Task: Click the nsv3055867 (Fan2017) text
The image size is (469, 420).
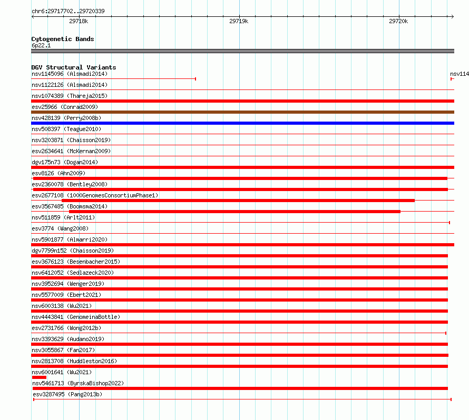Action: [x=63, y=350]
